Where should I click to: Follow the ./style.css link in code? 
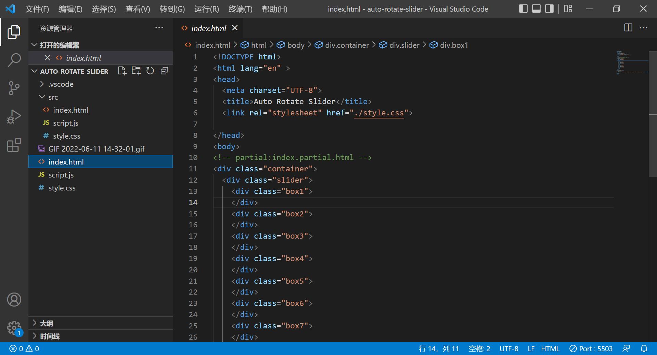(x=379, y=113)
